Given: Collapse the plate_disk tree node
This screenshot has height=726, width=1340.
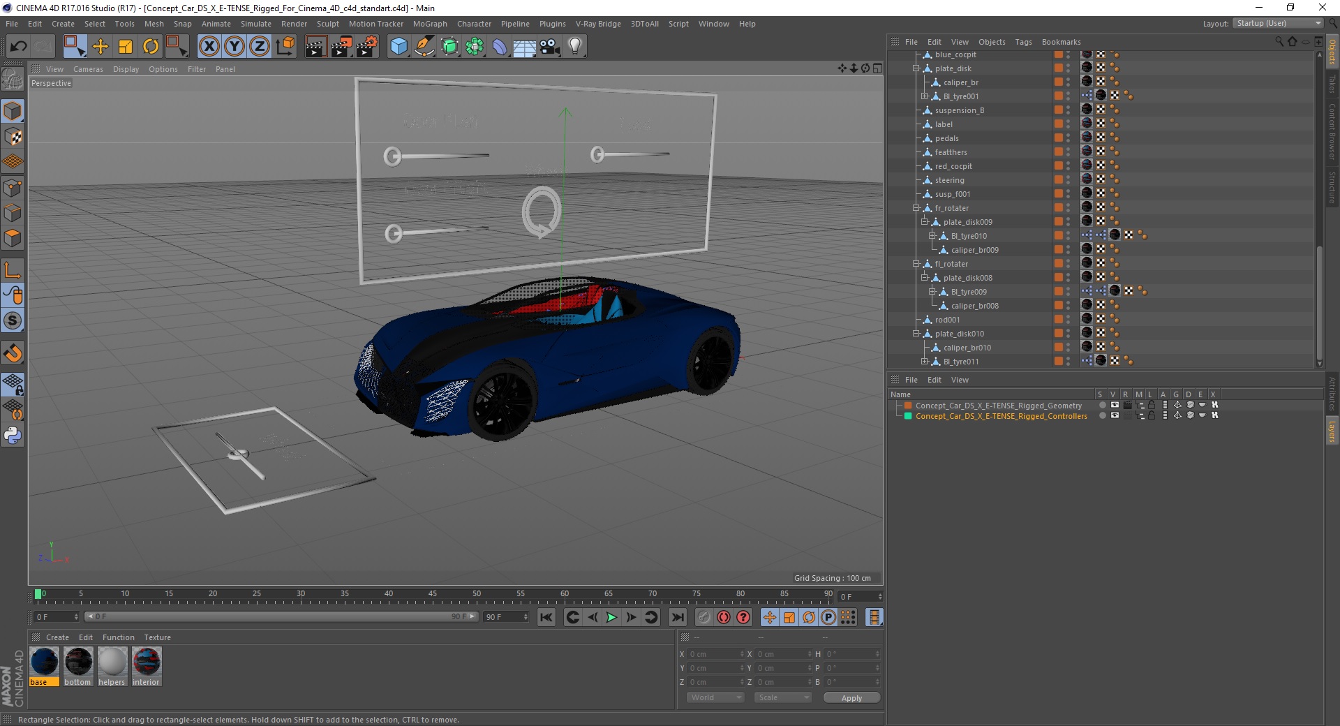Looking at the screenshot, I should tap(916, 68).
